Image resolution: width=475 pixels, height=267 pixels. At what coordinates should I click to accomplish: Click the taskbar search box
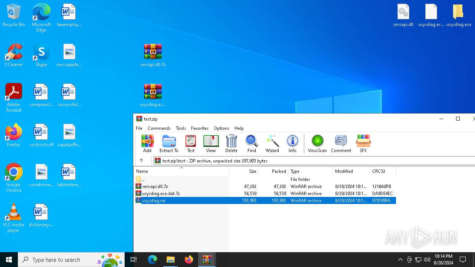(71, 260)
